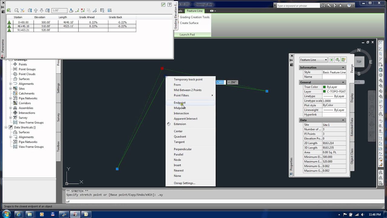The height and width of the screenshot is (218, 387).
Task: Click the green check mark in Panorama window
Action: [163, 5]
